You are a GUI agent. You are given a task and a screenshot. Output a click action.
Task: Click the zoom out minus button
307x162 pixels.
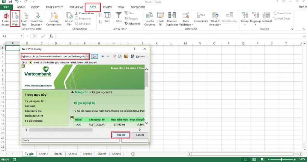pyautogui.click(x=269, y=160)
